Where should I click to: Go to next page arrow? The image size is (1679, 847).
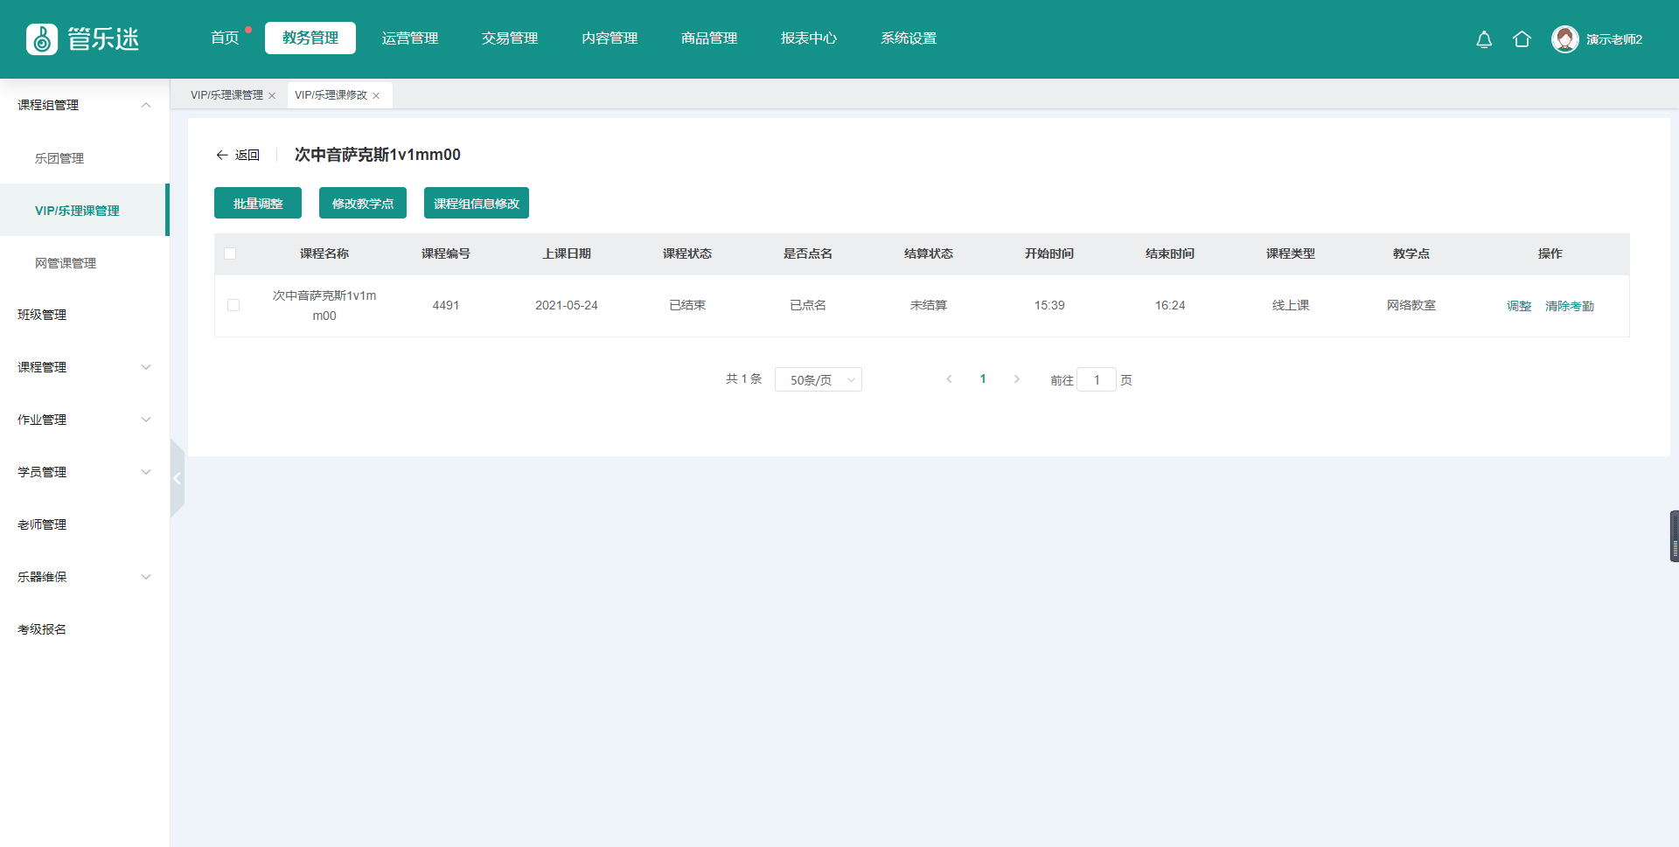1016,379
